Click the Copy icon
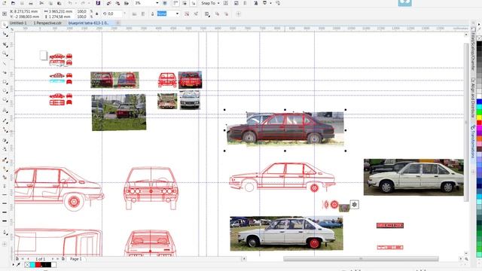Screen dimensions: 482x271 click(x=50, y=3)
